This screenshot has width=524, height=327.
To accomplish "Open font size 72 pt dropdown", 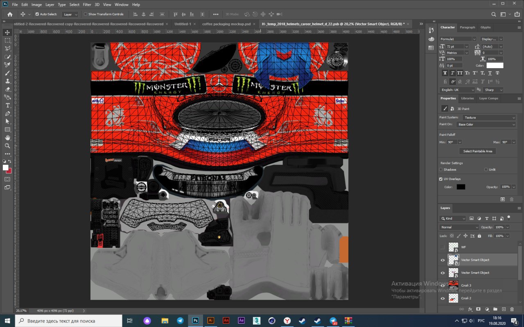I will coord(466,47).
